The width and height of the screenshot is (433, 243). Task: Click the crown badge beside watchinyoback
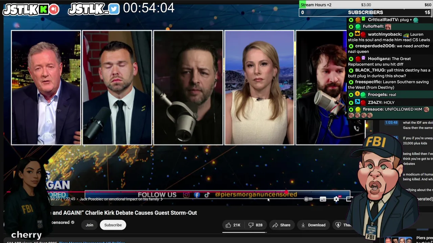357,34
